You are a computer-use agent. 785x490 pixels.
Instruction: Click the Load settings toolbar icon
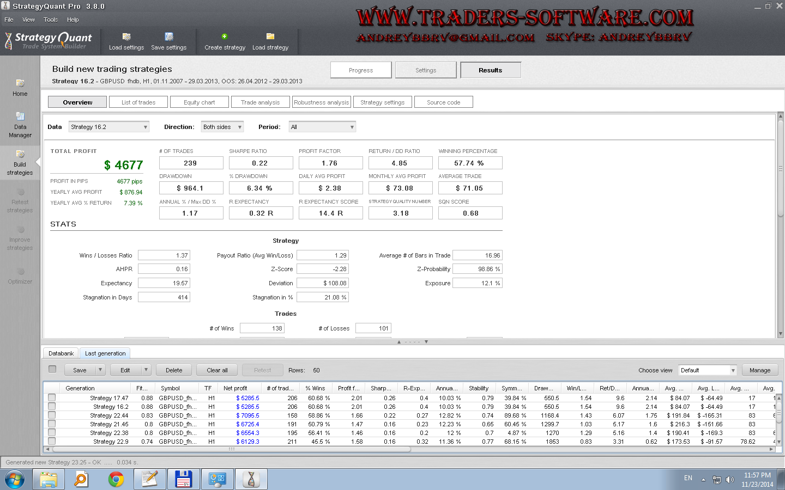coord(126,37)
